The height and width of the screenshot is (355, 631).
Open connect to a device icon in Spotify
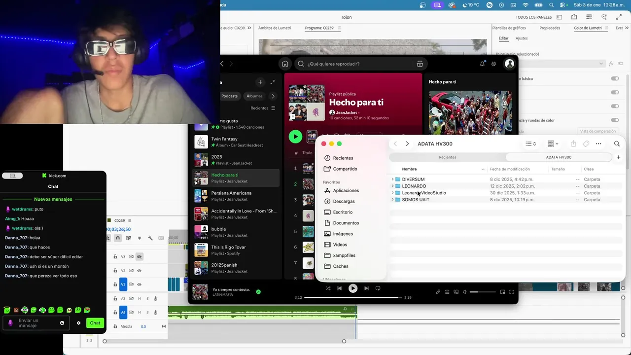tap(456, 292)
